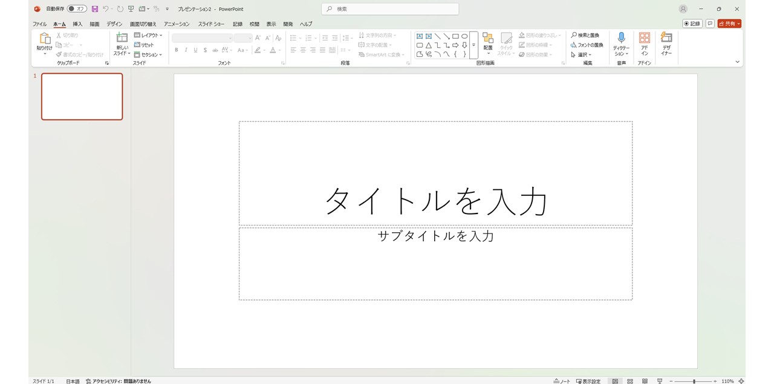Open the Designer (デザイナー) pane
The height and width of the screenshot is (384, 774).
point(666,44)
